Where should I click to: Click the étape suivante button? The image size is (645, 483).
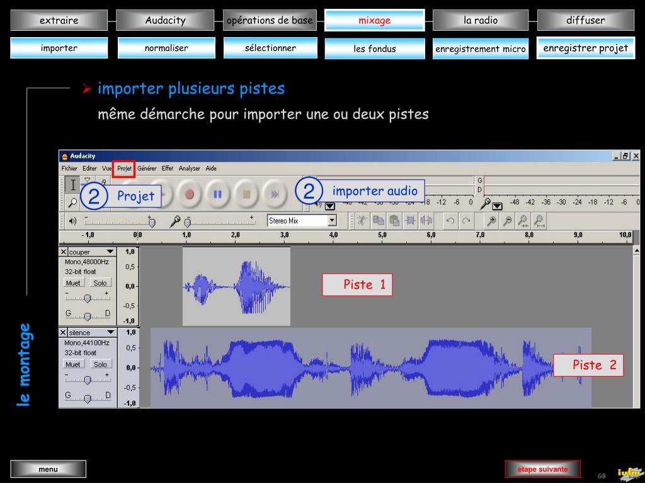tap(542, 469)
